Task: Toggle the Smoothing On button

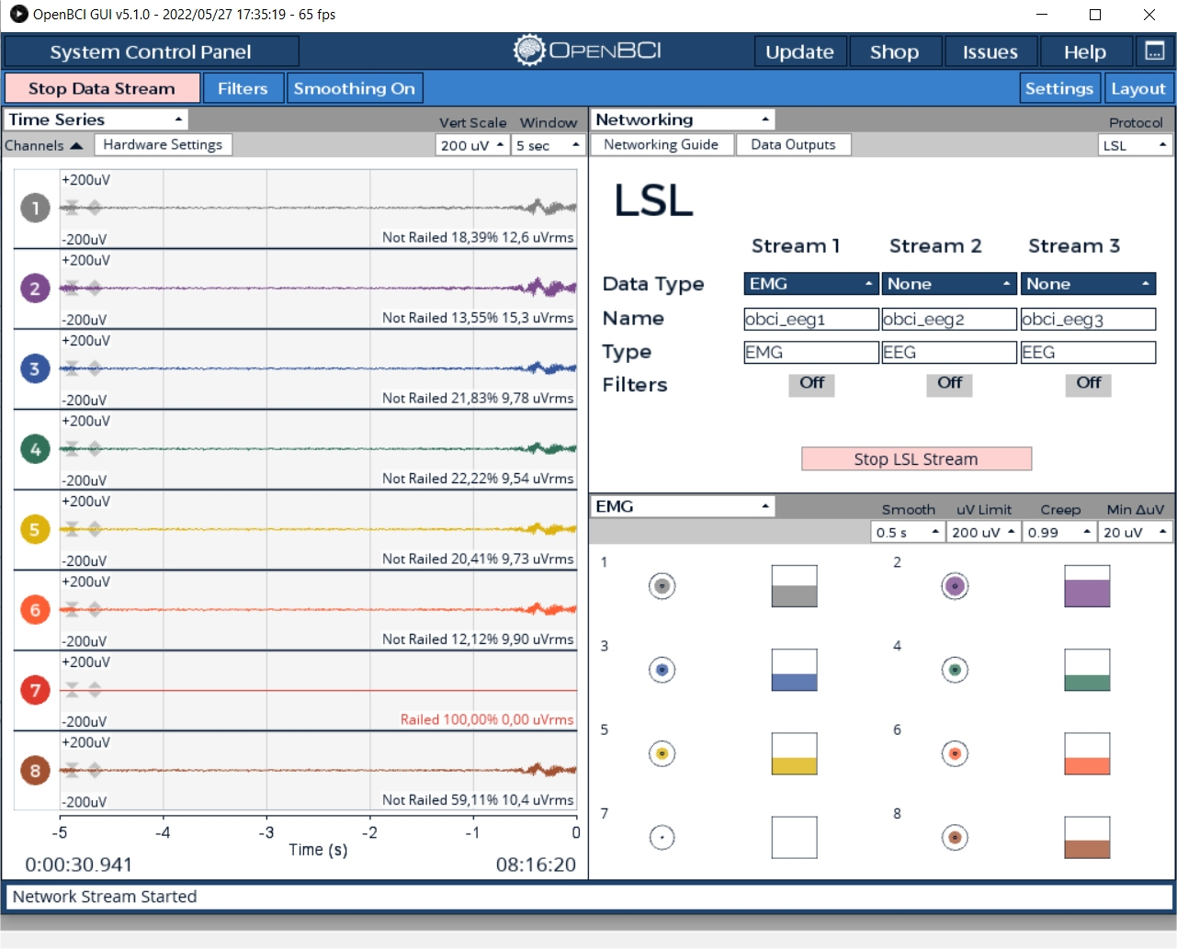Action: pos(355,87)
